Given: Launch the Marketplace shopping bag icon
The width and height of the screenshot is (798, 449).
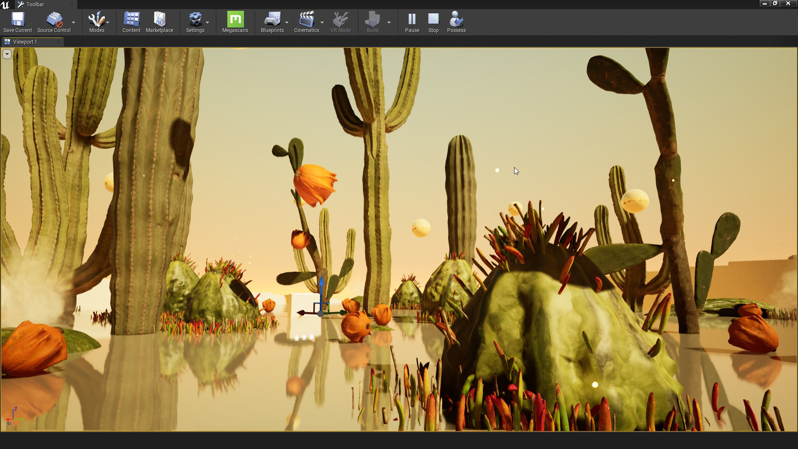Looking at the screenshot, I should (x=160, y=20).
